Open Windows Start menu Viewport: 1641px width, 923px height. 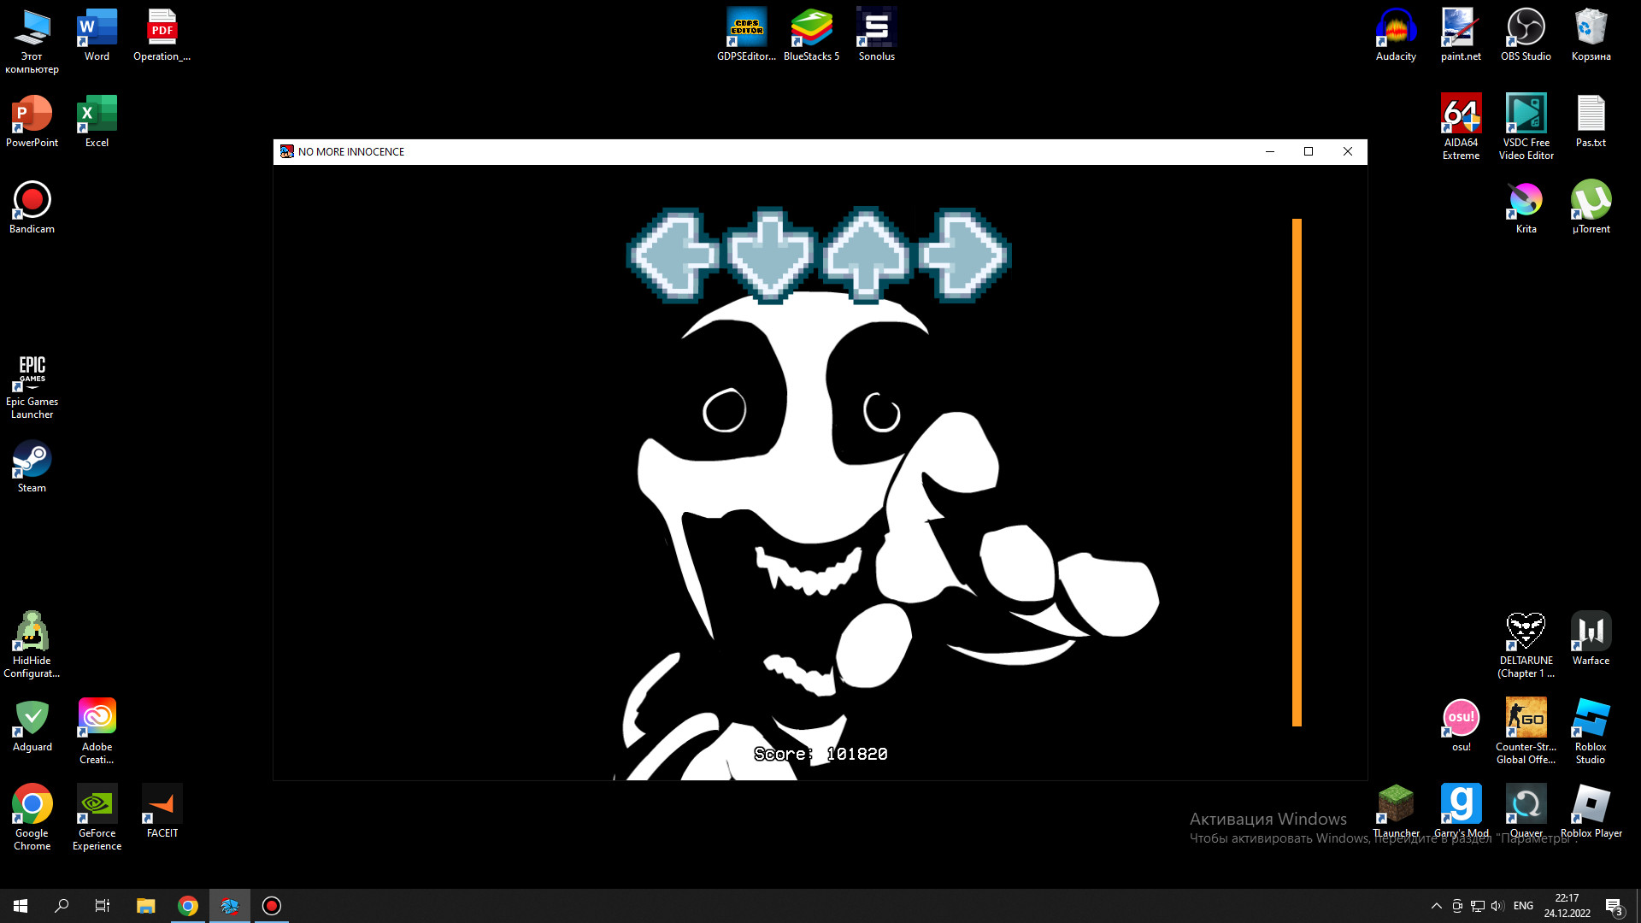pyautogui.click(x=21, y=906)
